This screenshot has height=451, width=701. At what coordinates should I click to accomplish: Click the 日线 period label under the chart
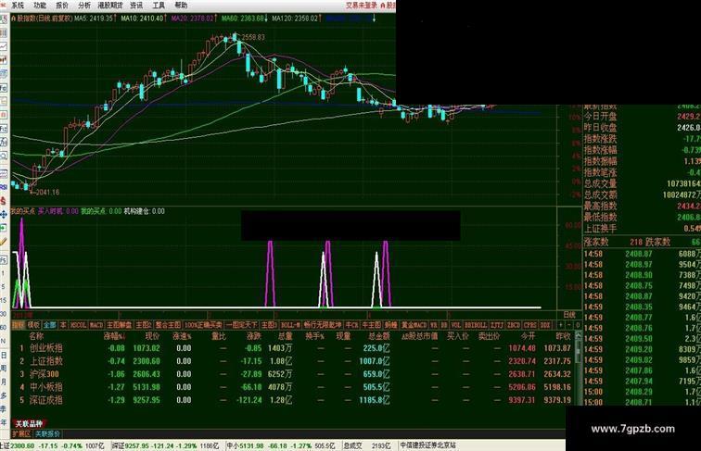(568, 315)
